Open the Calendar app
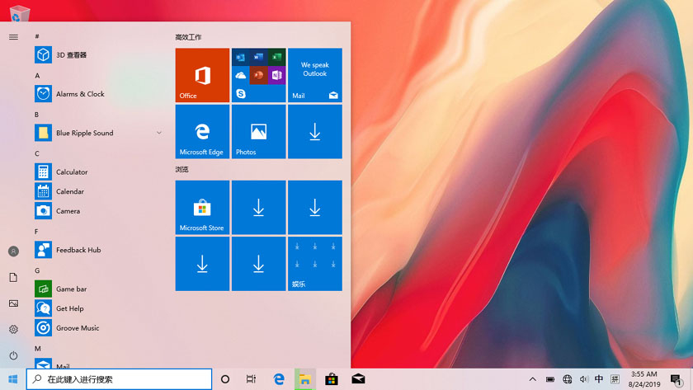Screen dimensions: 693x390 tap(98, 191)
